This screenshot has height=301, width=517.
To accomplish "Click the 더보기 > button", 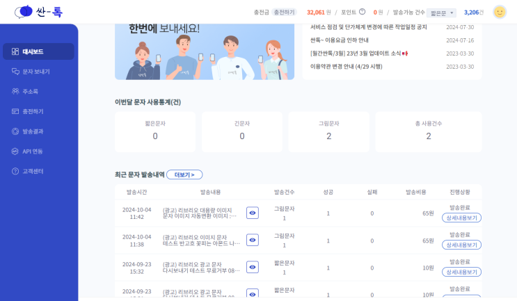I will 184,175.
